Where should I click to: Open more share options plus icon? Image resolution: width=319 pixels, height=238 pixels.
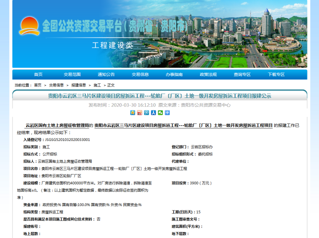167,113
